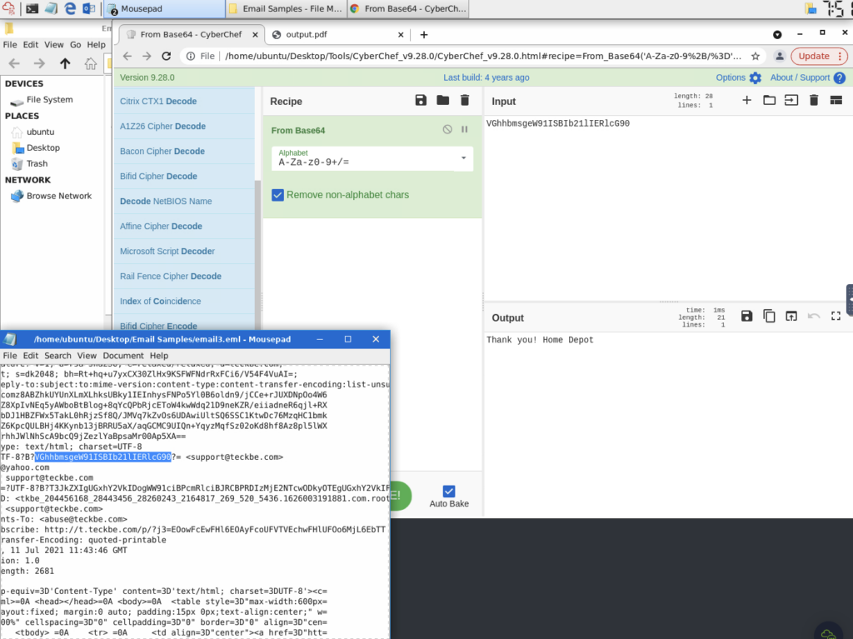Image resolution: width=853 pixels, height=639 pixels.
Task: Open Desktop place in sidebar
Action: click(x=43, y=147)
